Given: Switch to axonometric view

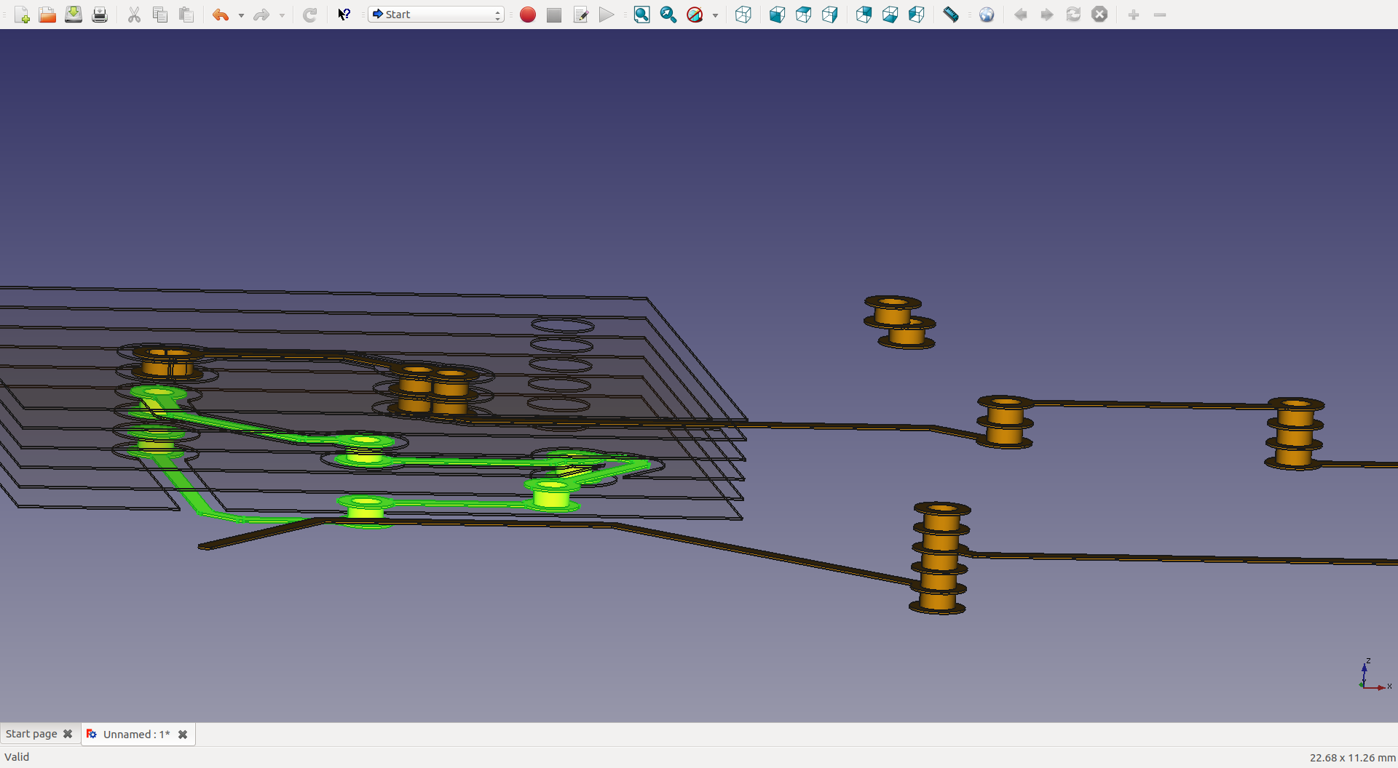Looking at the screenshot, I should click(x=743, y=15).
